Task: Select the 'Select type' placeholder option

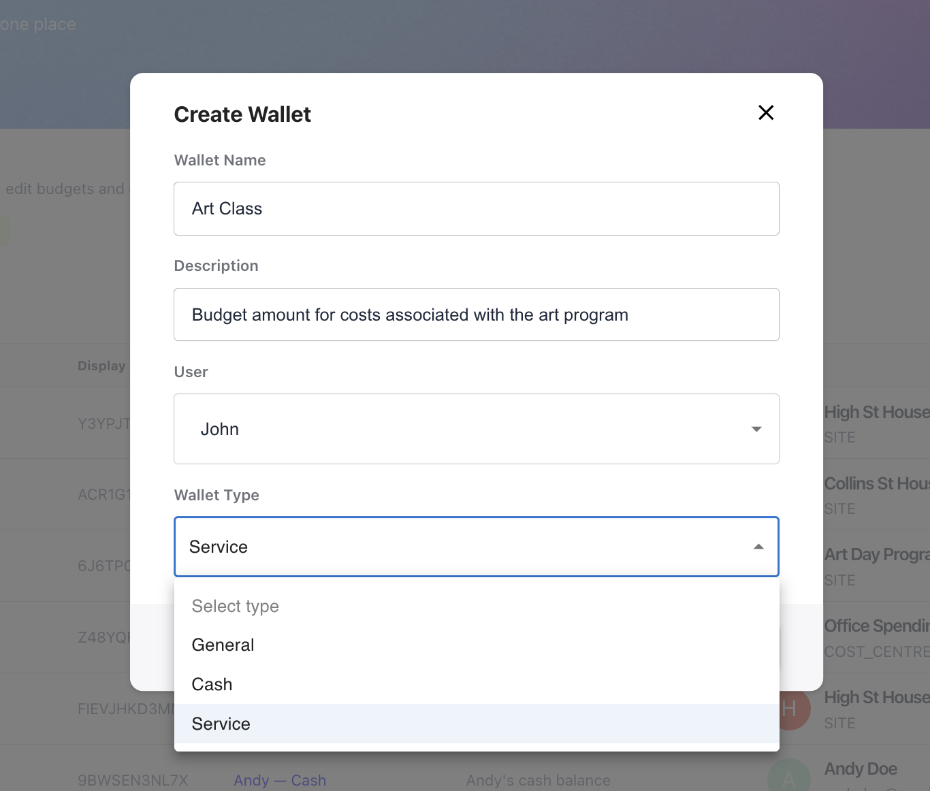Action: click(236, 606)
